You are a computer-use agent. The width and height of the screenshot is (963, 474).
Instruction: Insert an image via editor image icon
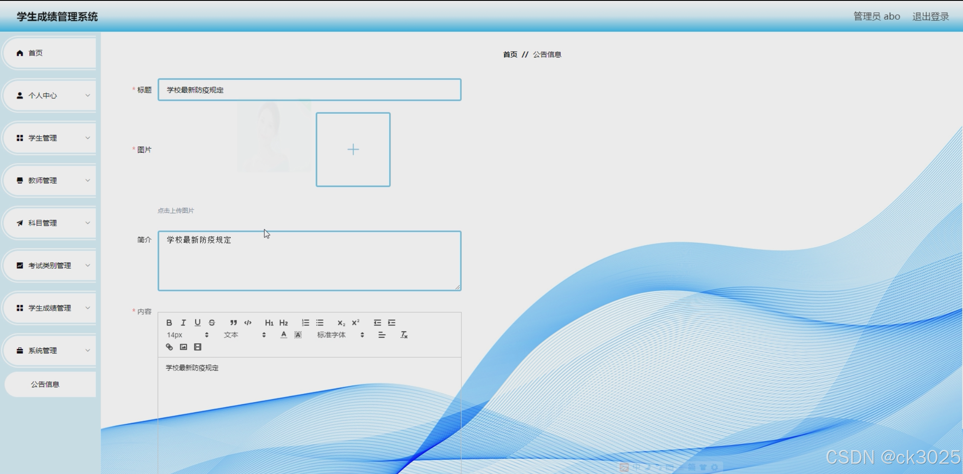click(183, 347)
